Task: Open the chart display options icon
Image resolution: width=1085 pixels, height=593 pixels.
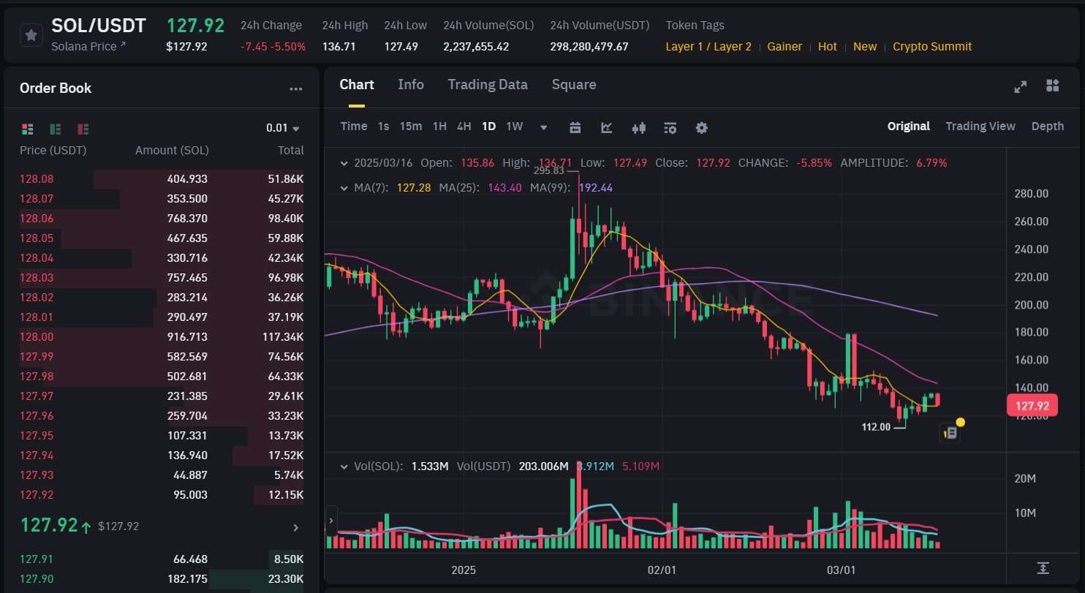Action: 670,127
